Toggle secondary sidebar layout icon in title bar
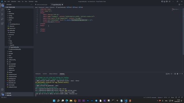Viewport: 184px width, 103px height. coord(167,1)
